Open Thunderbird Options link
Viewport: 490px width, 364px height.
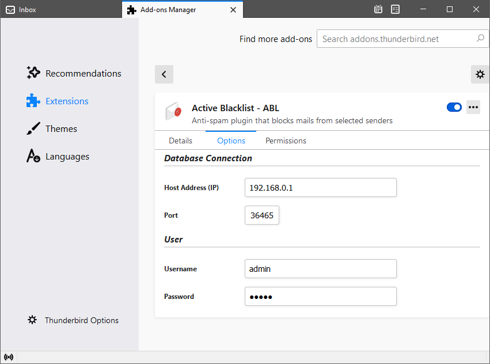(74, 320)
